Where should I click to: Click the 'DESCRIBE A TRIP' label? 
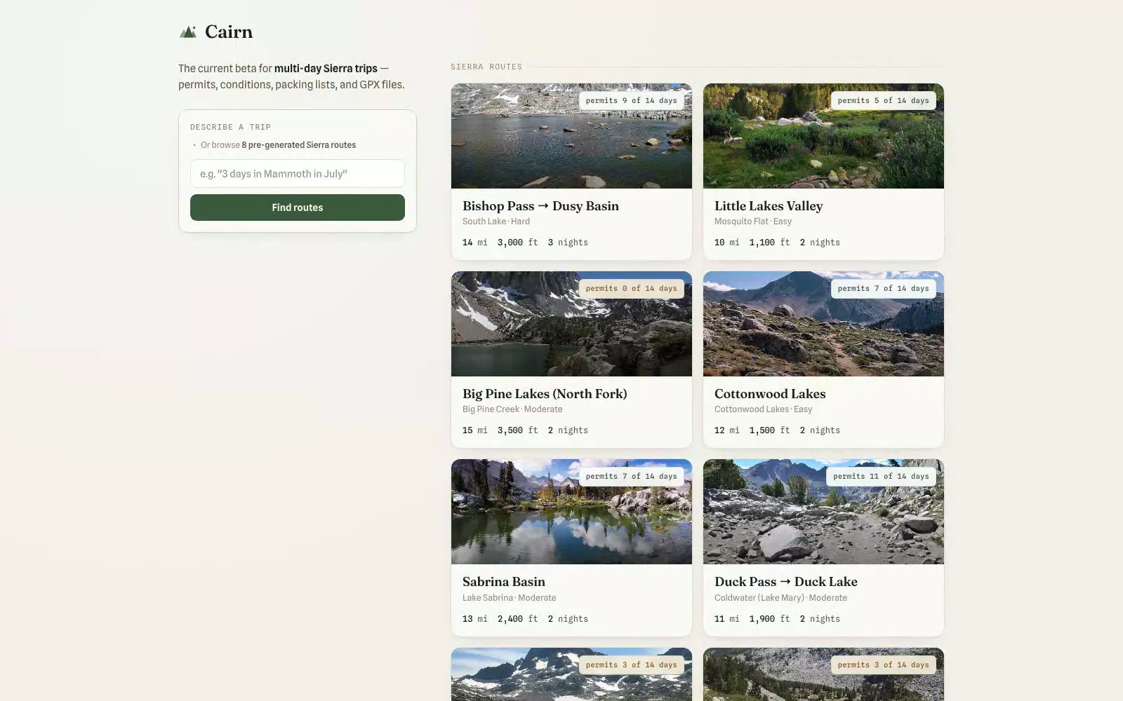(x=230, y=128)
